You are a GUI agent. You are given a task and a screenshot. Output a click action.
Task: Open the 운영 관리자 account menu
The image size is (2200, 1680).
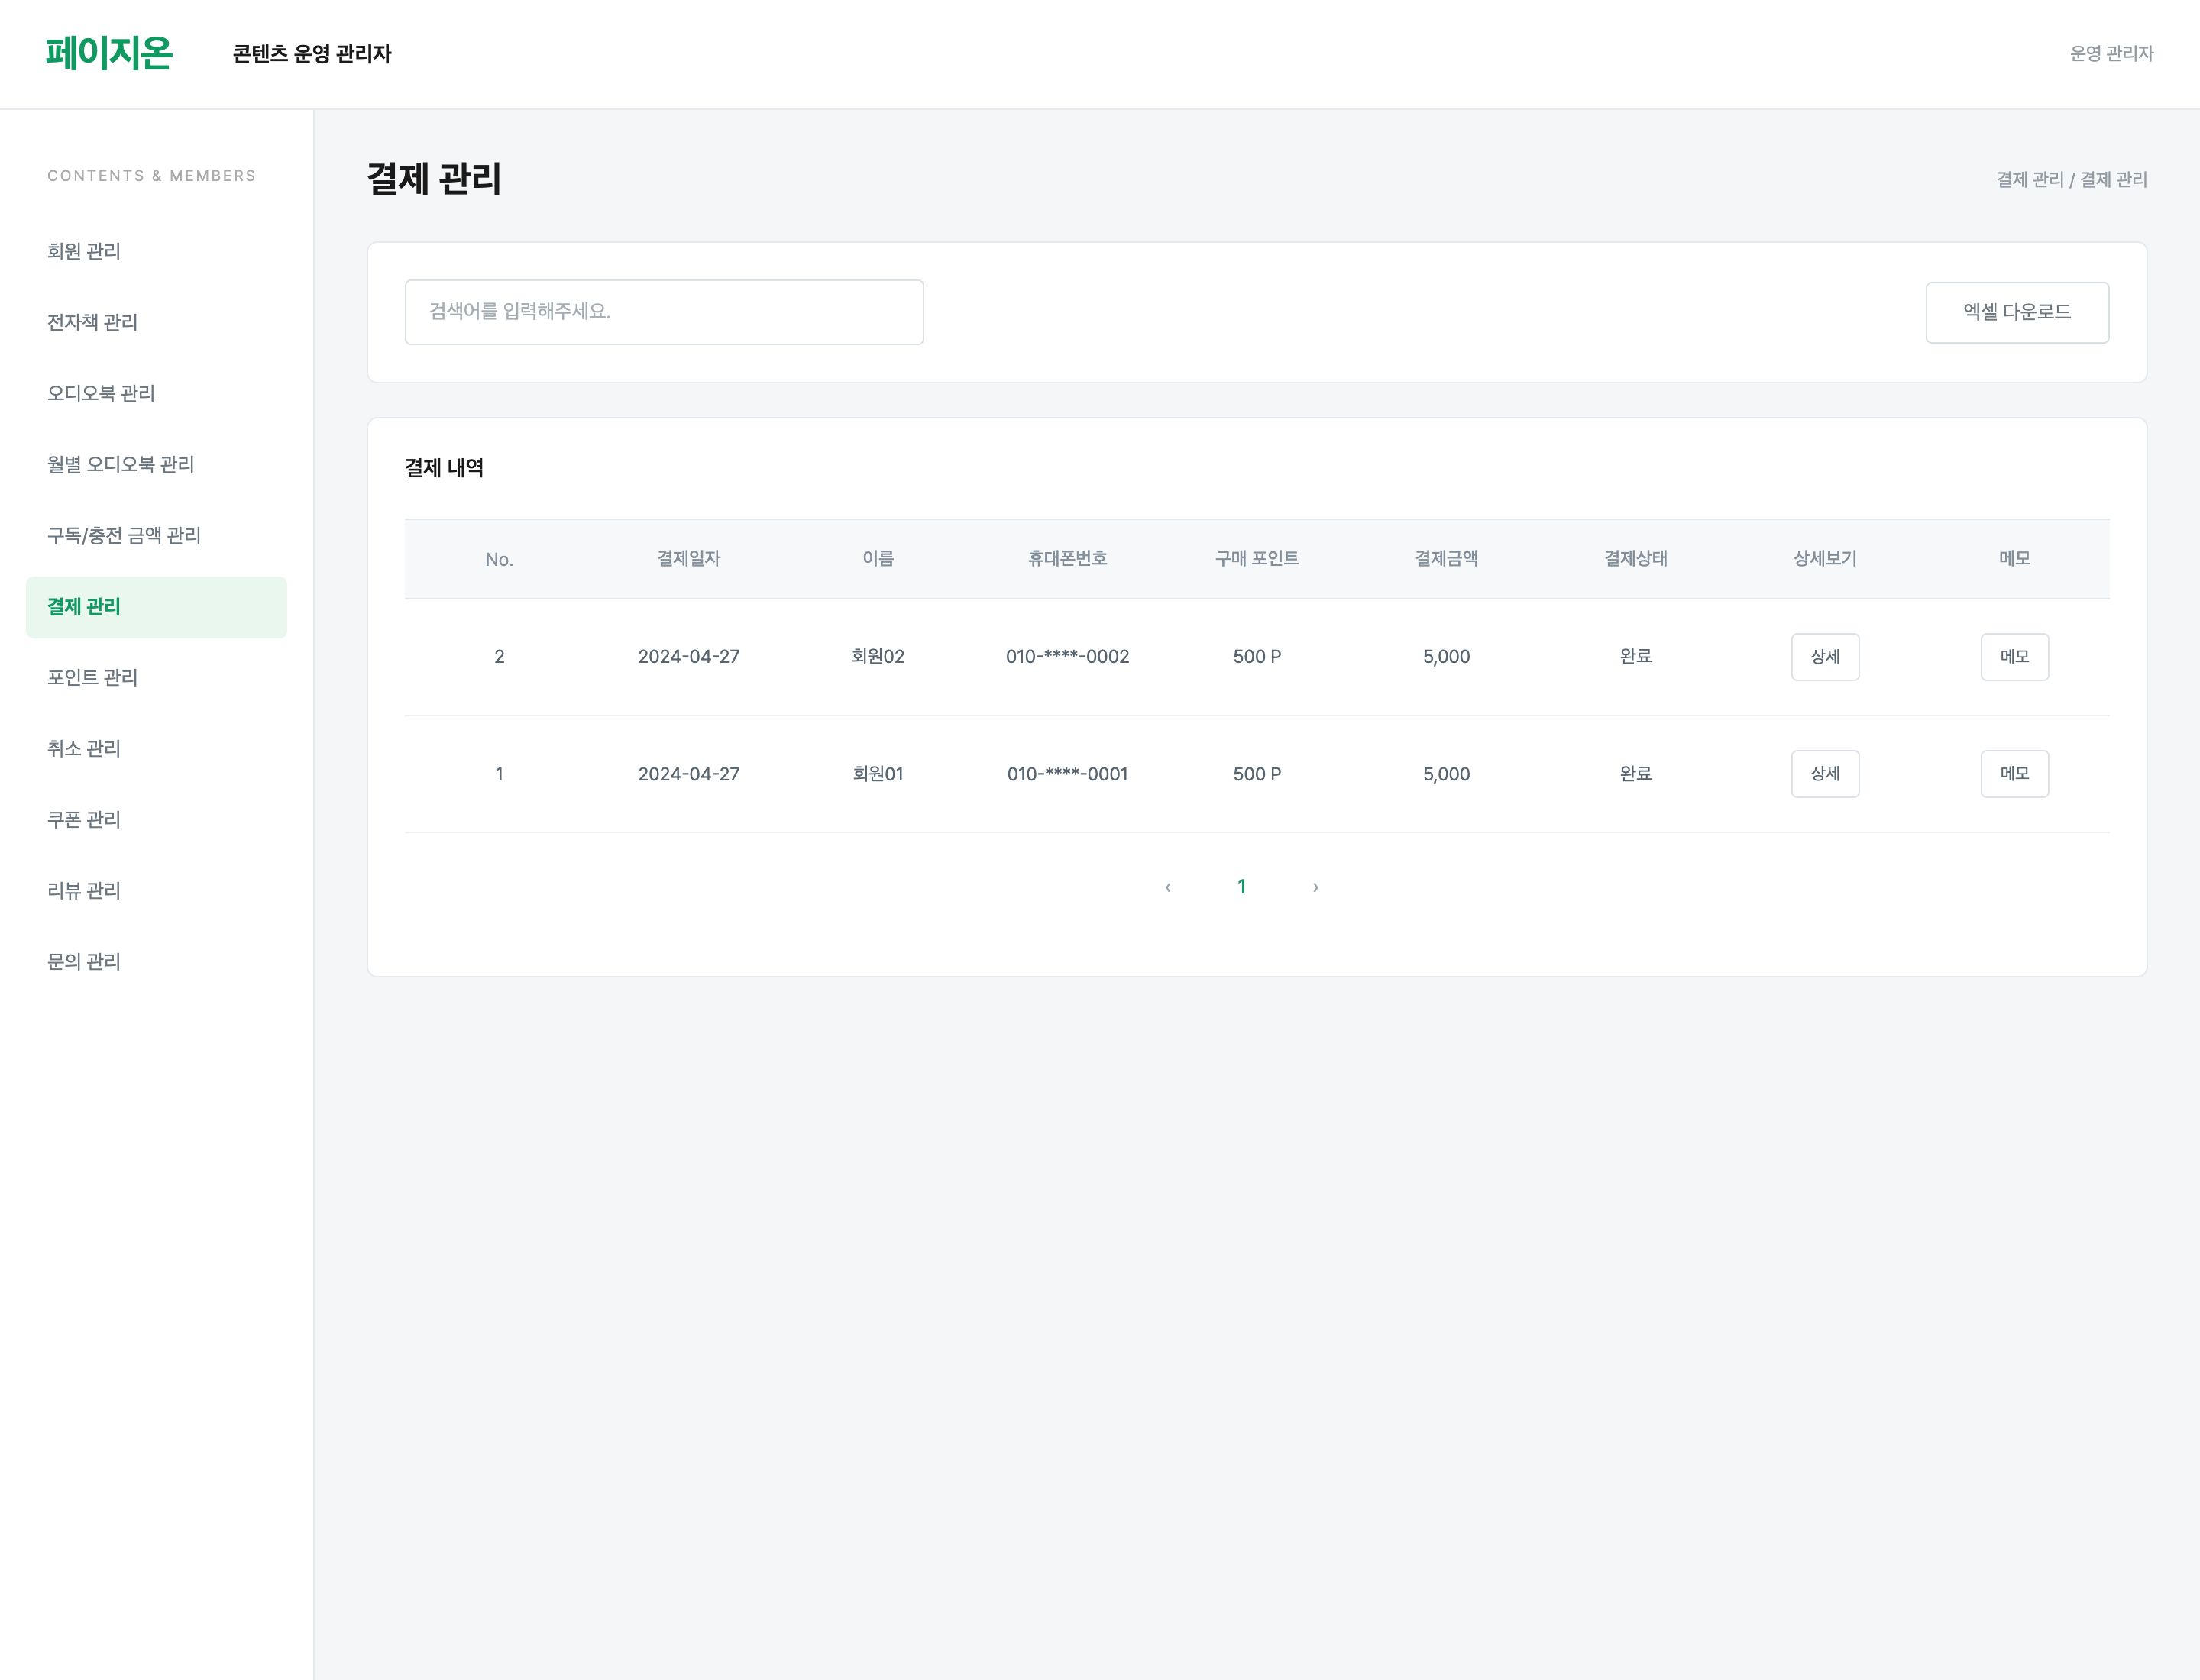2111,54
